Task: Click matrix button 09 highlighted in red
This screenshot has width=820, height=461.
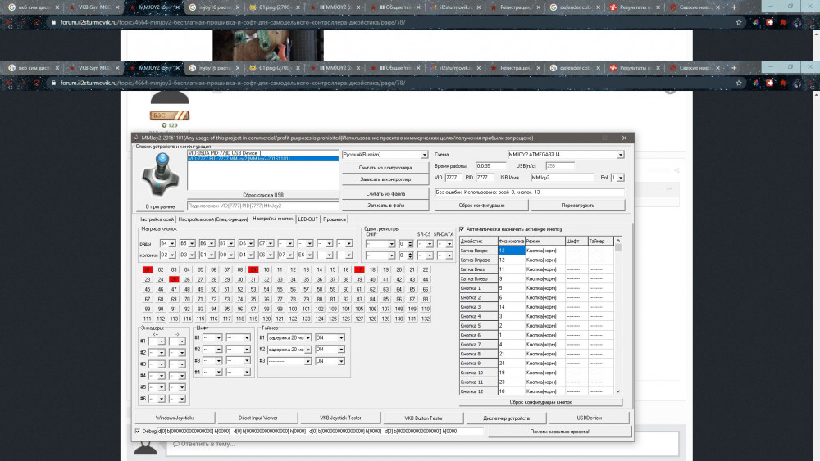Action: (x=253, y=270)
